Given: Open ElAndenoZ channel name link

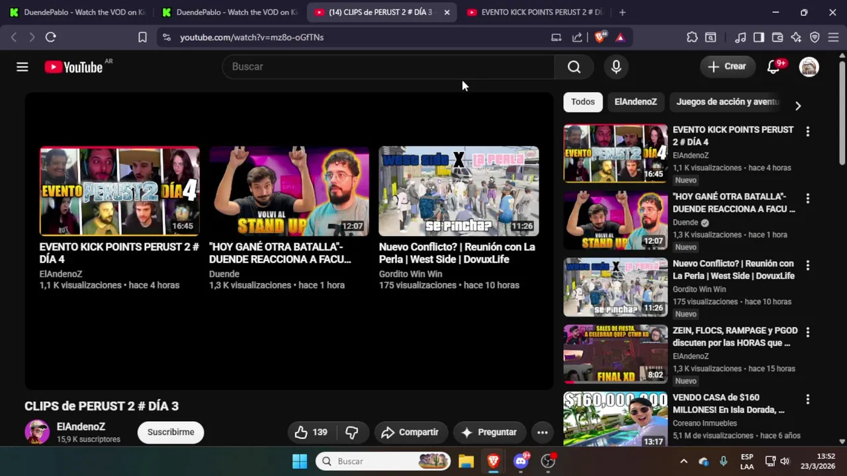Looking at the screenshot, I should (x=81, y=427).
